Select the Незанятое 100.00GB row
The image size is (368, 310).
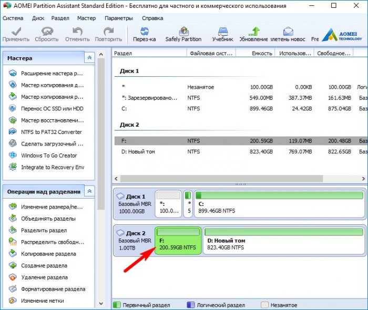[x=241, y=87]
